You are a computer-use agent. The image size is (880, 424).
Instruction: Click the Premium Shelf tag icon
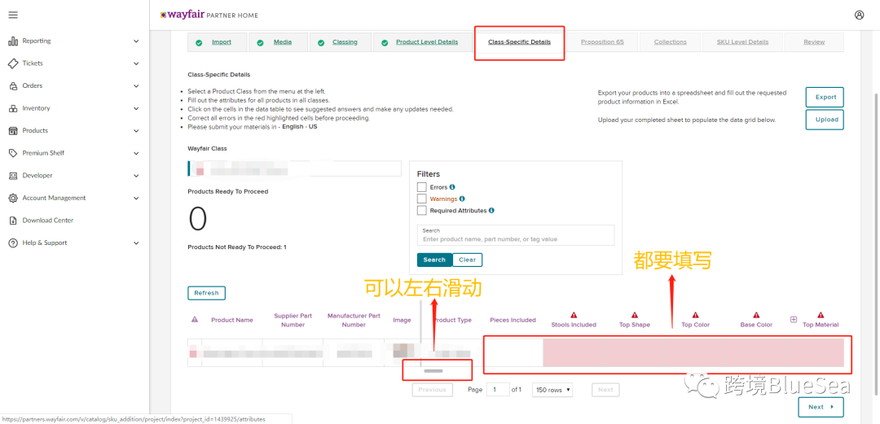13,153
